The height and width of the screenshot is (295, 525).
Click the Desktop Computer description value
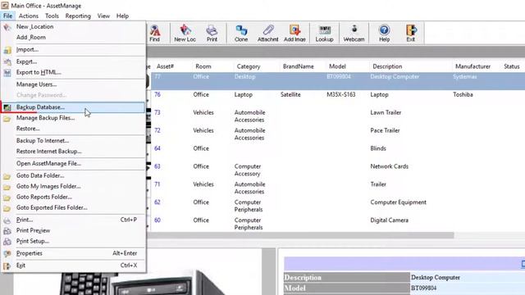(x=436, y=277)
